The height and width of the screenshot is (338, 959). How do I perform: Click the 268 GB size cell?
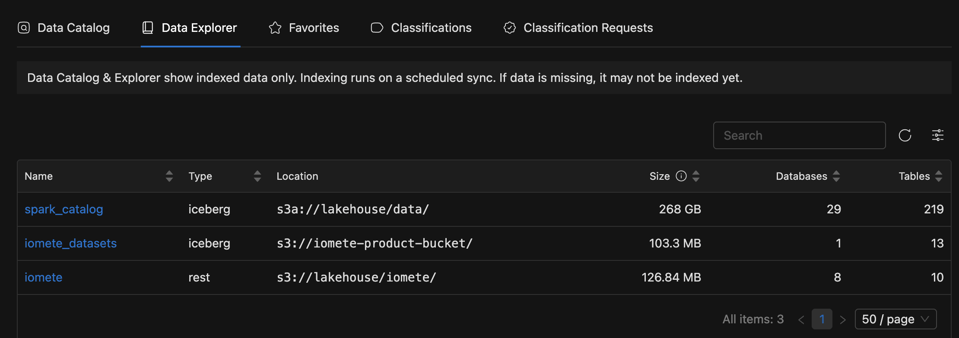point(680,209)
